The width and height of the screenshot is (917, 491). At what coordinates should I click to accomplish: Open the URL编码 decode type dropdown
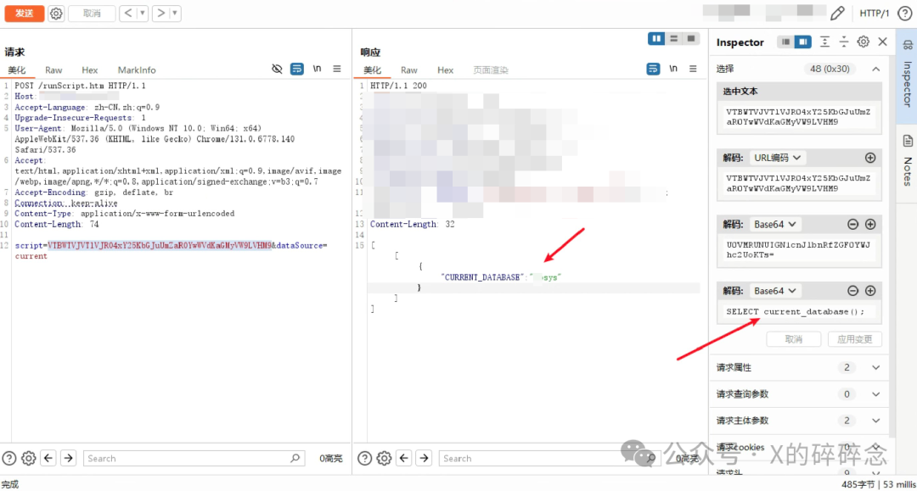777,158
